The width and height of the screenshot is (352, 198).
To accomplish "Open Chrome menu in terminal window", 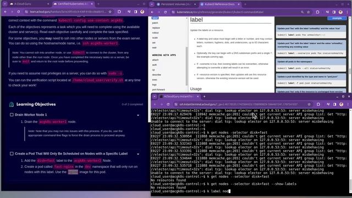I will pyautogui.click(x=348, y=104).
